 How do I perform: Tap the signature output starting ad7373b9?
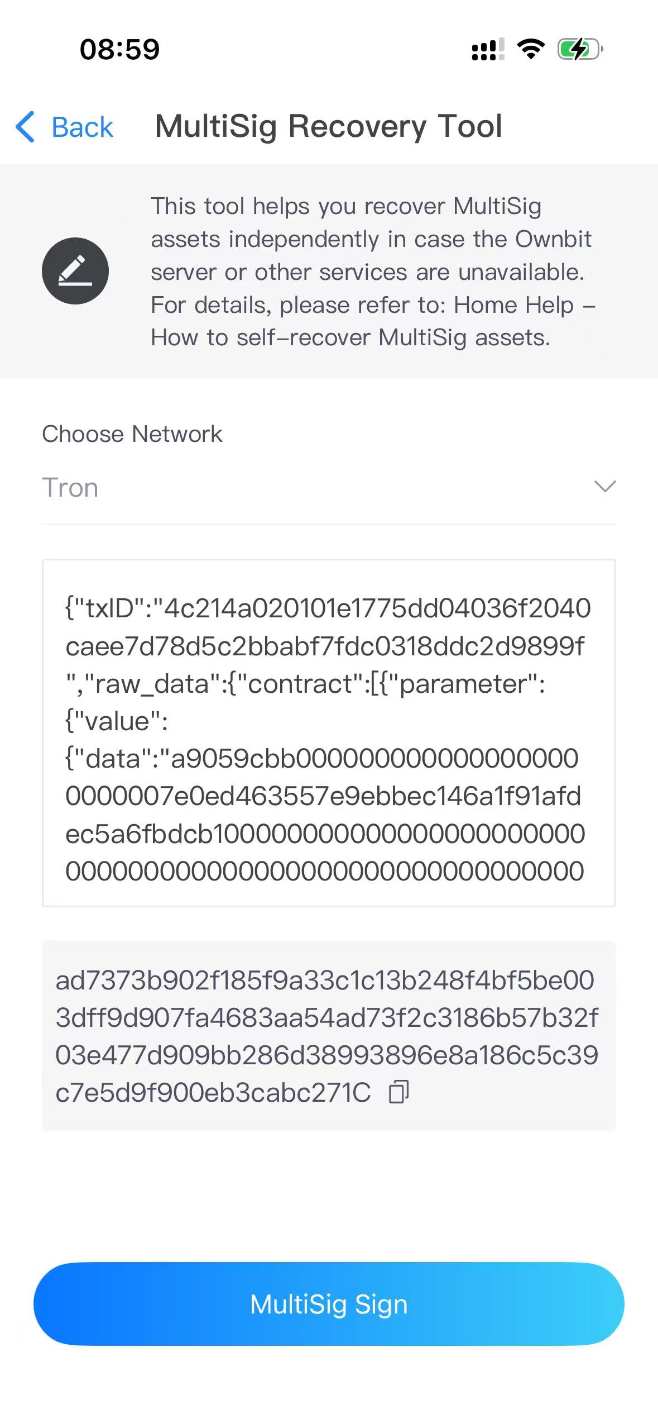[324, 980]
